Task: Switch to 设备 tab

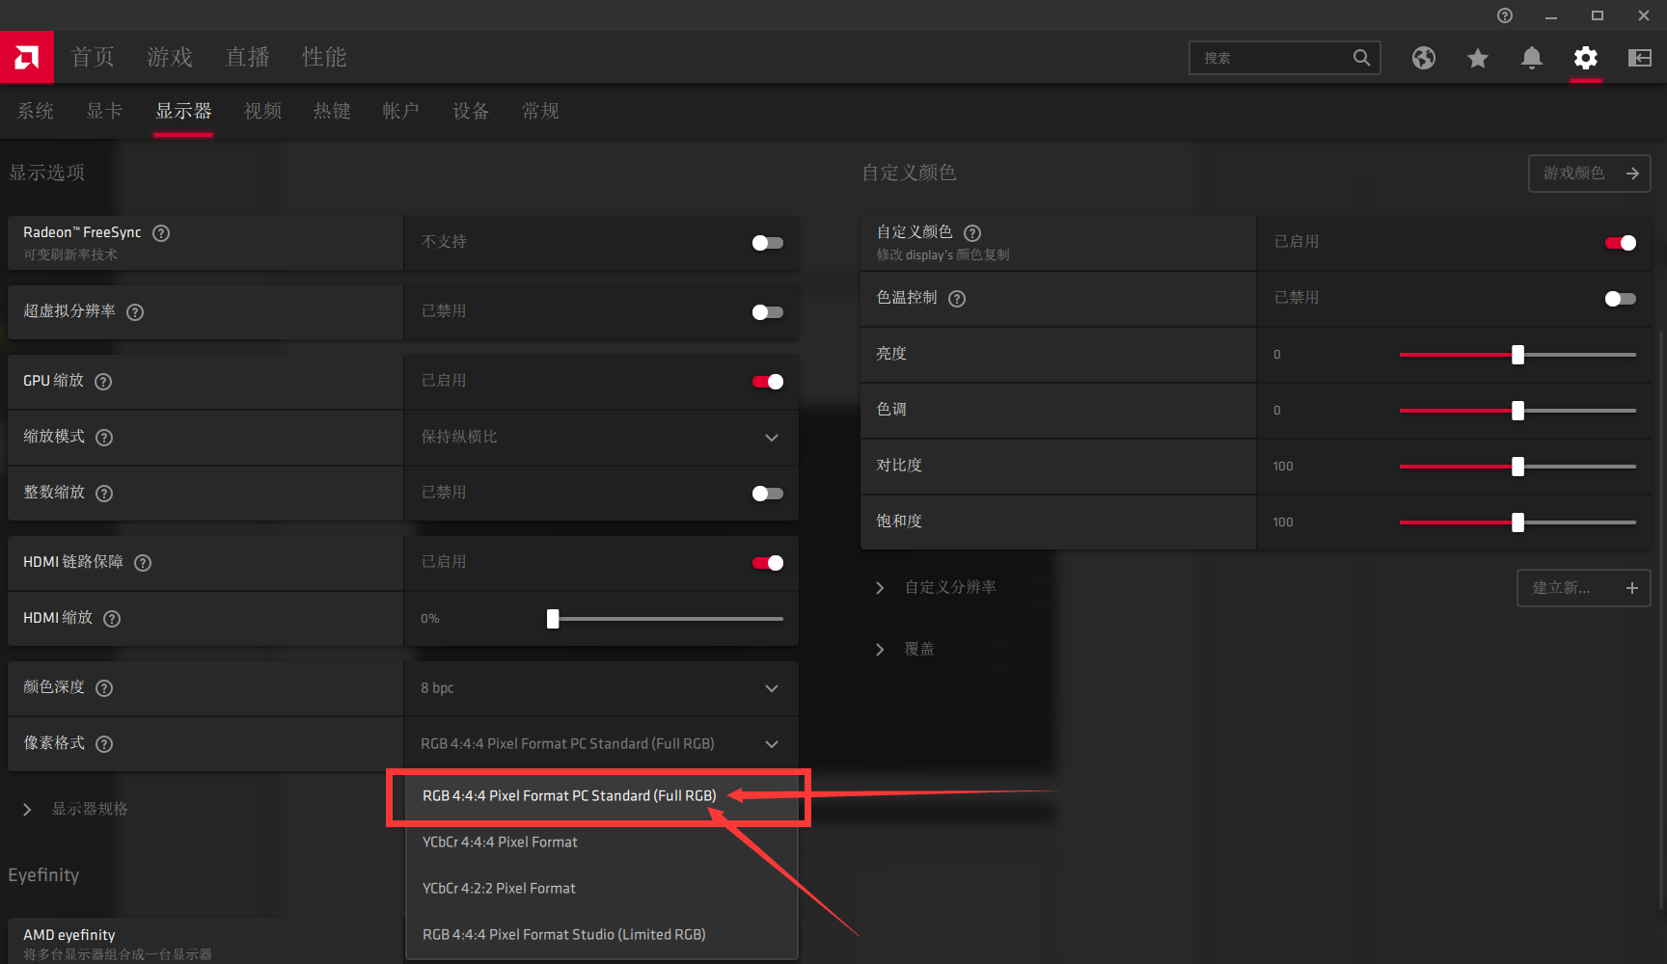Action: (x=471, y=111)
